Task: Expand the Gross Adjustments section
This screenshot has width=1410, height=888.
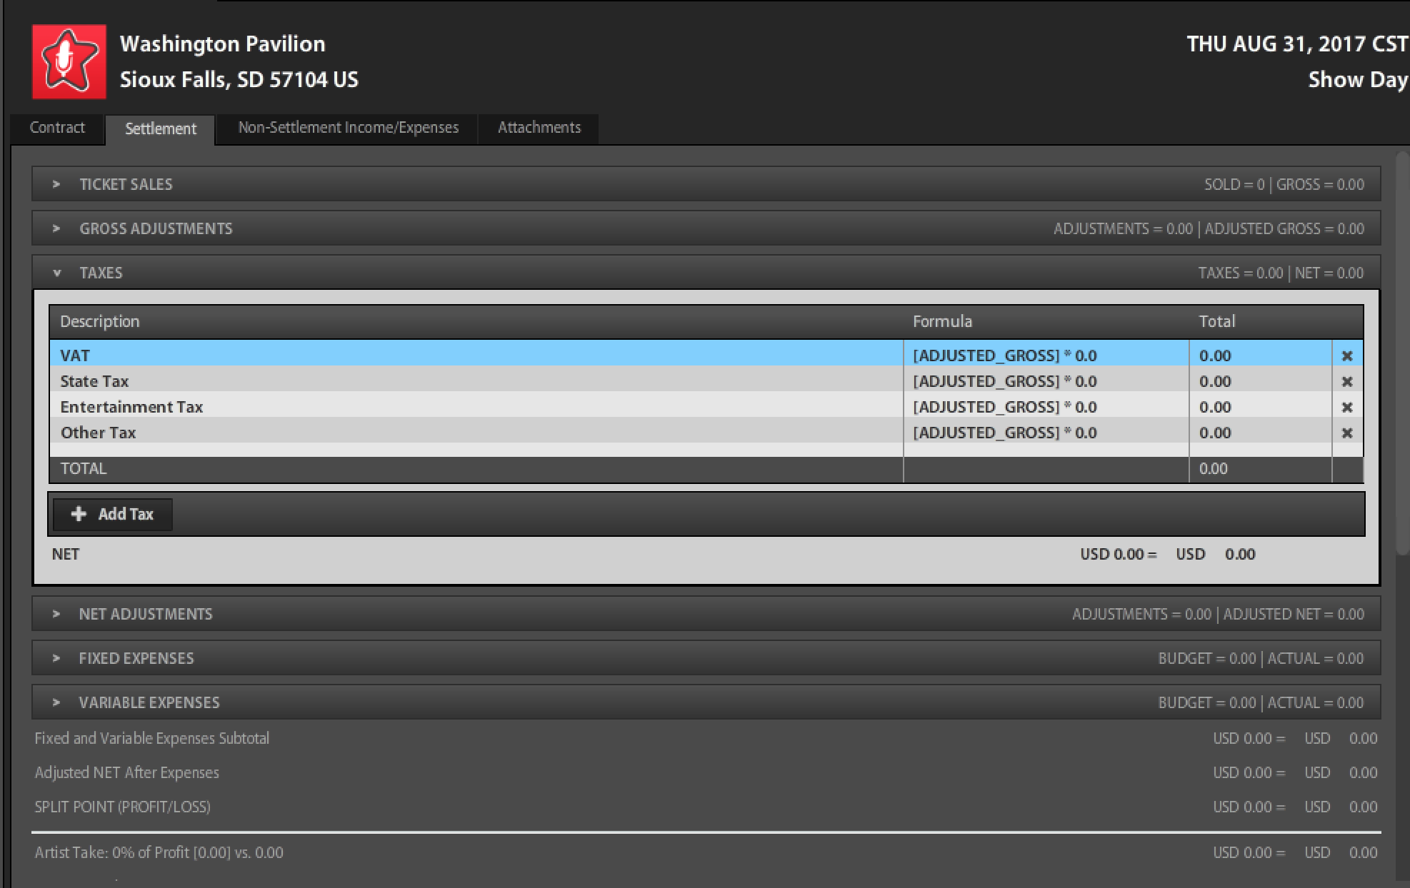Action: (x=56, y=228)
